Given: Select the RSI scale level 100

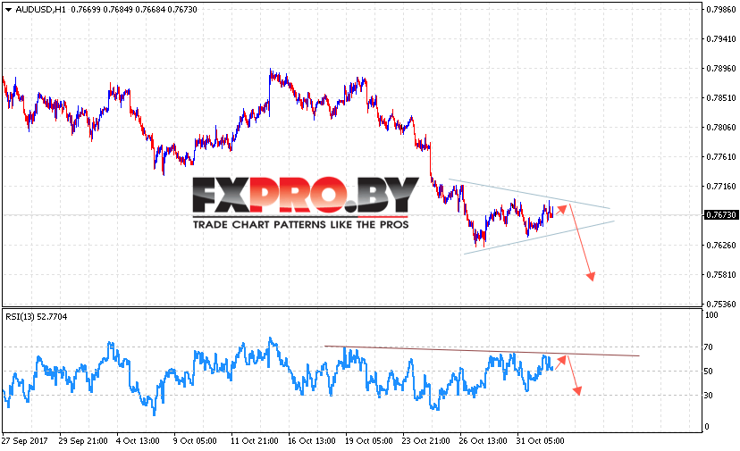Looking at the screenshot, I should pyautogui.click(x=711, y=315).
